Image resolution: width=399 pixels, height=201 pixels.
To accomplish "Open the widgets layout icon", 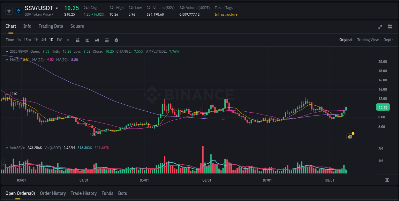I will (389, 27).
